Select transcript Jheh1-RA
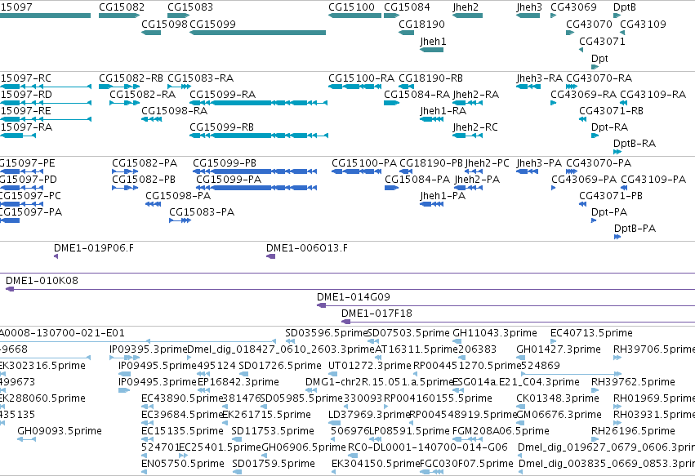This screenshot has width=695, height=476. coord(432,119)
